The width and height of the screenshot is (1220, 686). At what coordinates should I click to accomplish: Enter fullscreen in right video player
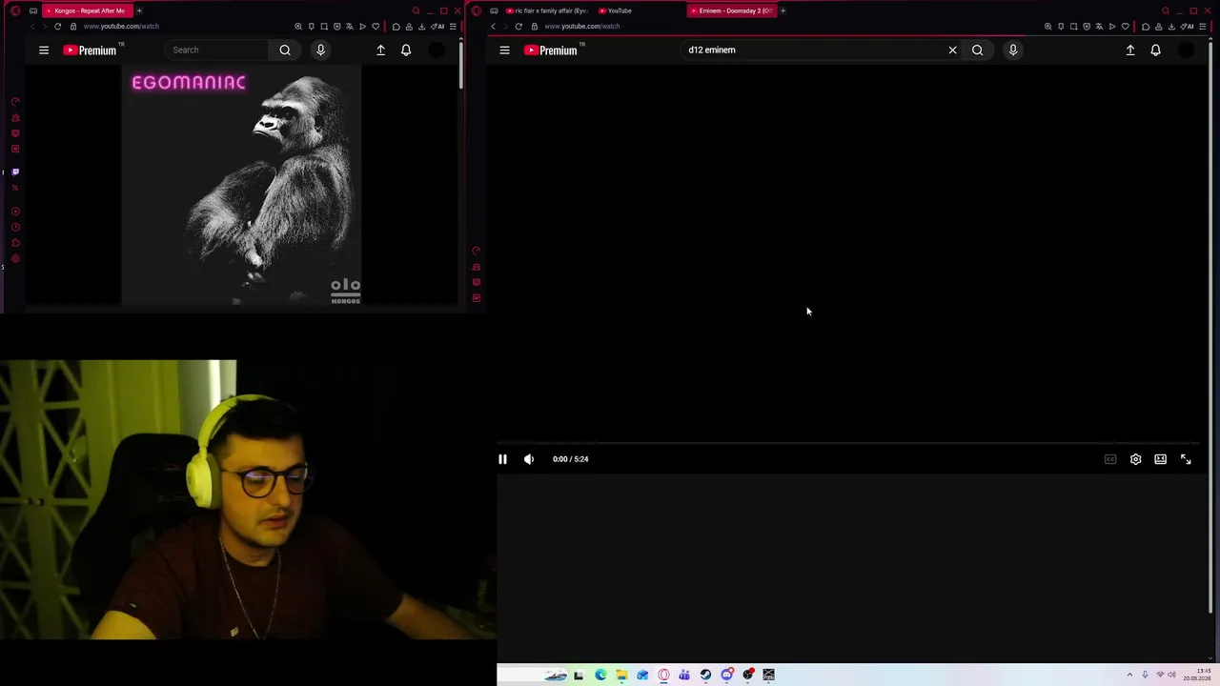[x=1186, y=459]
